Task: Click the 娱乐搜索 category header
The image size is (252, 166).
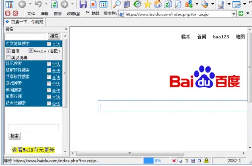Action: (14, 63)
